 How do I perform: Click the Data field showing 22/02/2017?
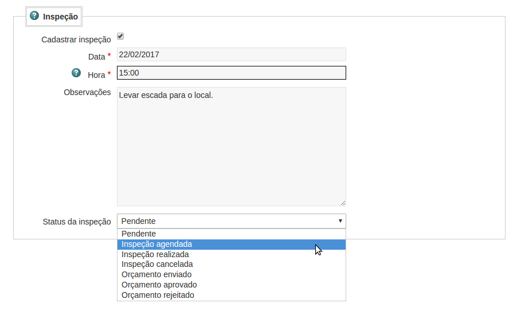point(231,54)
